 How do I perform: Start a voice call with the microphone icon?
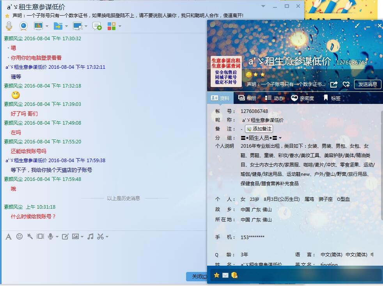[x=9, y=26]
